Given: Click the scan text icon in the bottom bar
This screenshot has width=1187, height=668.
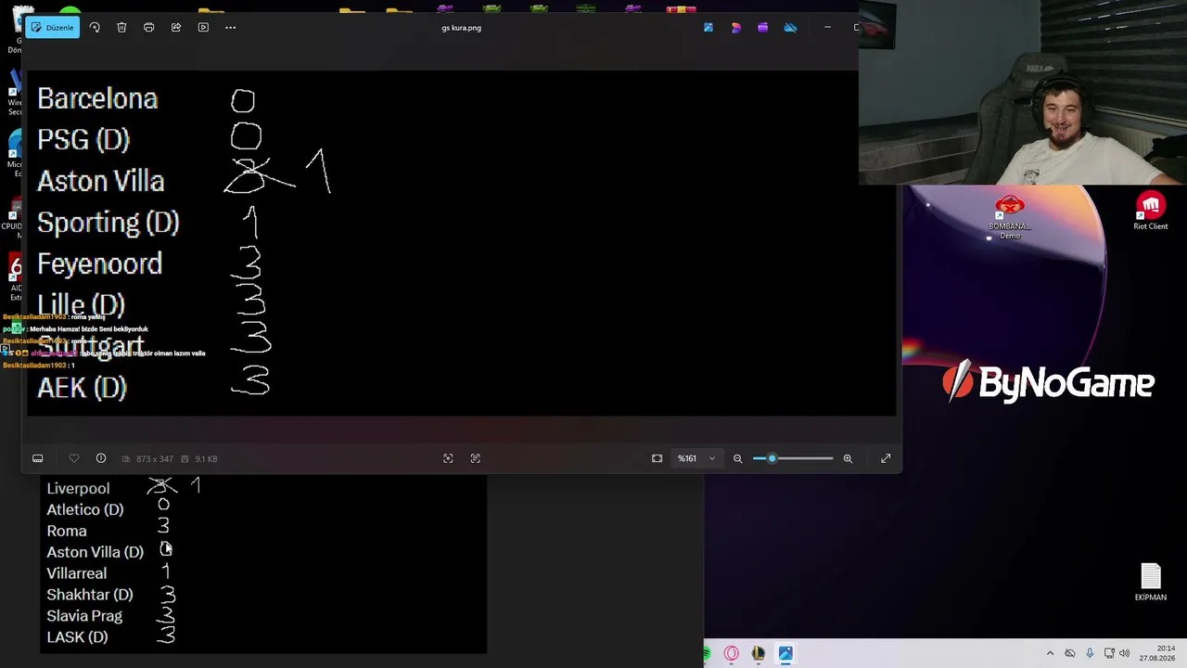Looking at the screenshot, I should [x=476, y=458].
